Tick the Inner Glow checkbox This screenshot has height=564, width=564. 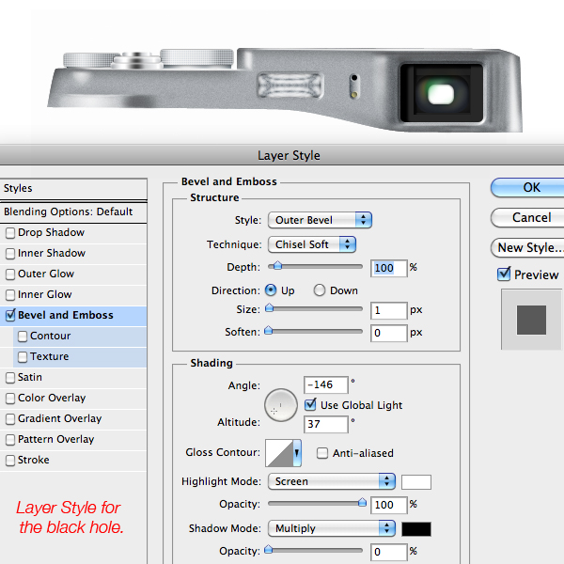tap(10, 295)
